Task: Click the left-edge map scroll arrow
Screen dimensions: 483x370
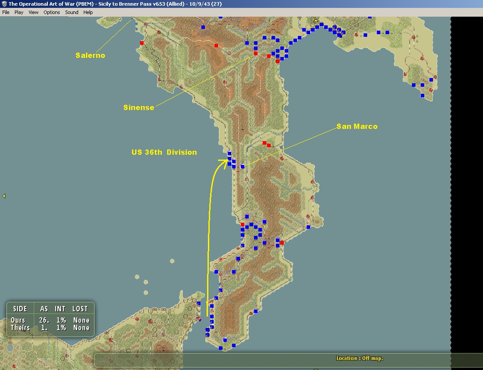Action: tap(4, 196)
